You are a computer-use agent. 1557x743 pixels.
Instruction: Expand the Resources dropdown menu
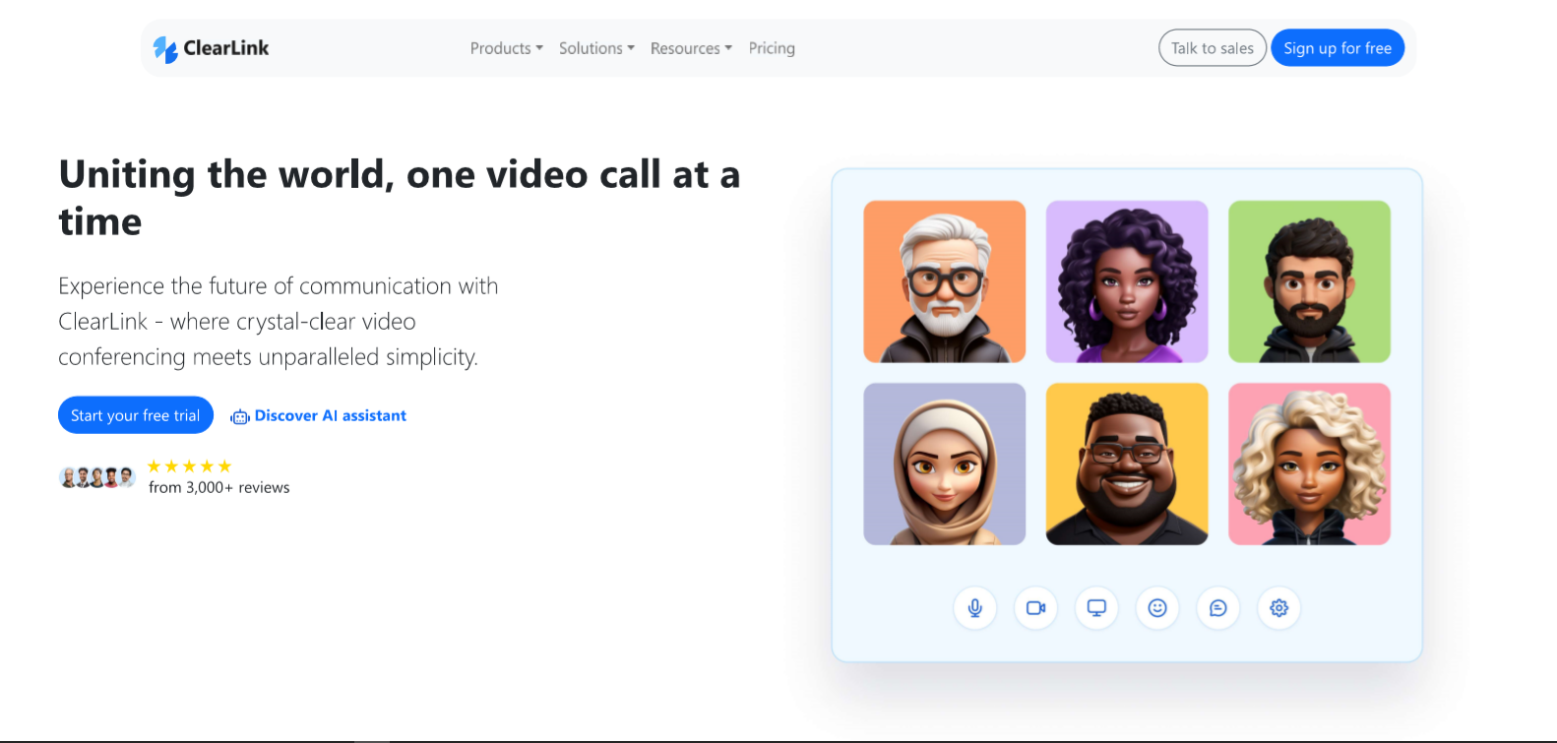tap(691, 48)
